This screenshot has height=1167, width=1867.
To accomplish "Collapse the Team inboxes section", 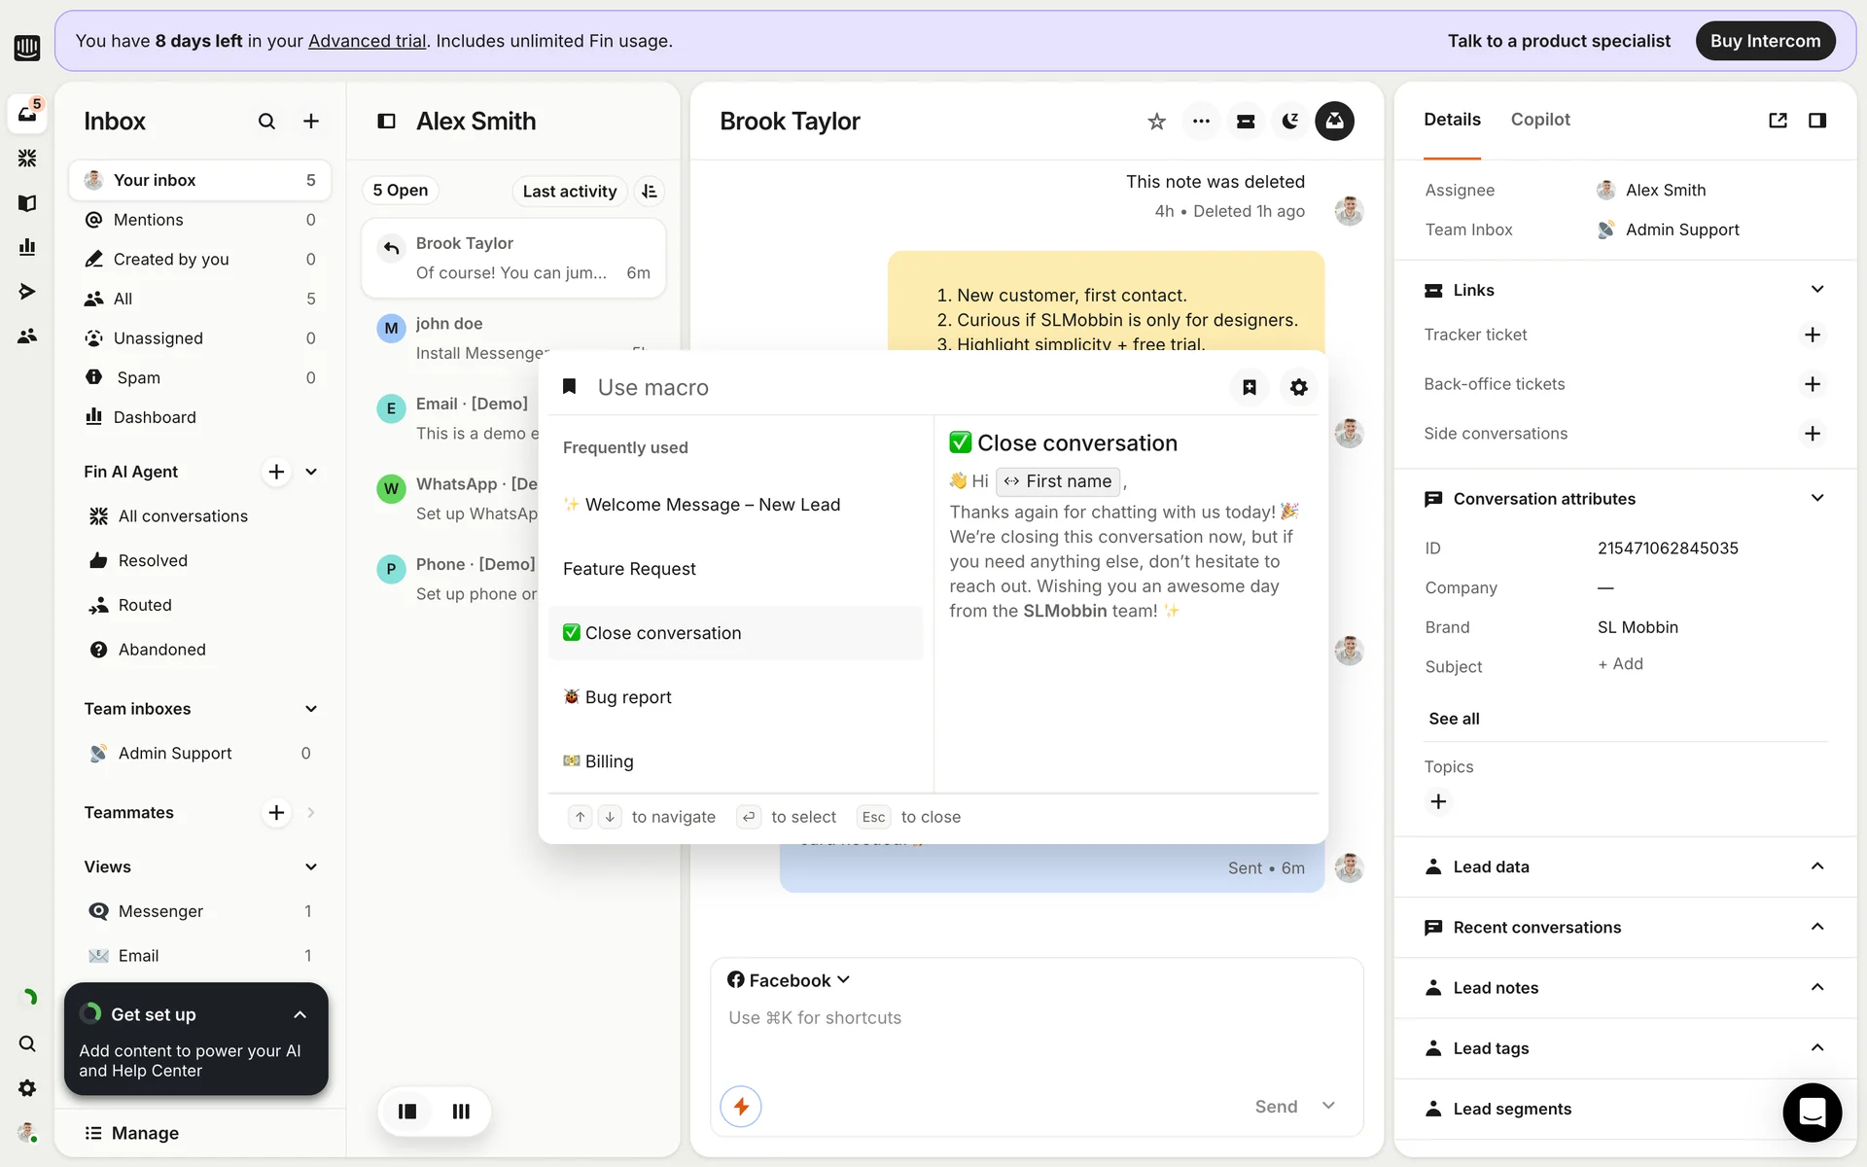I will [x=311, y=709].
